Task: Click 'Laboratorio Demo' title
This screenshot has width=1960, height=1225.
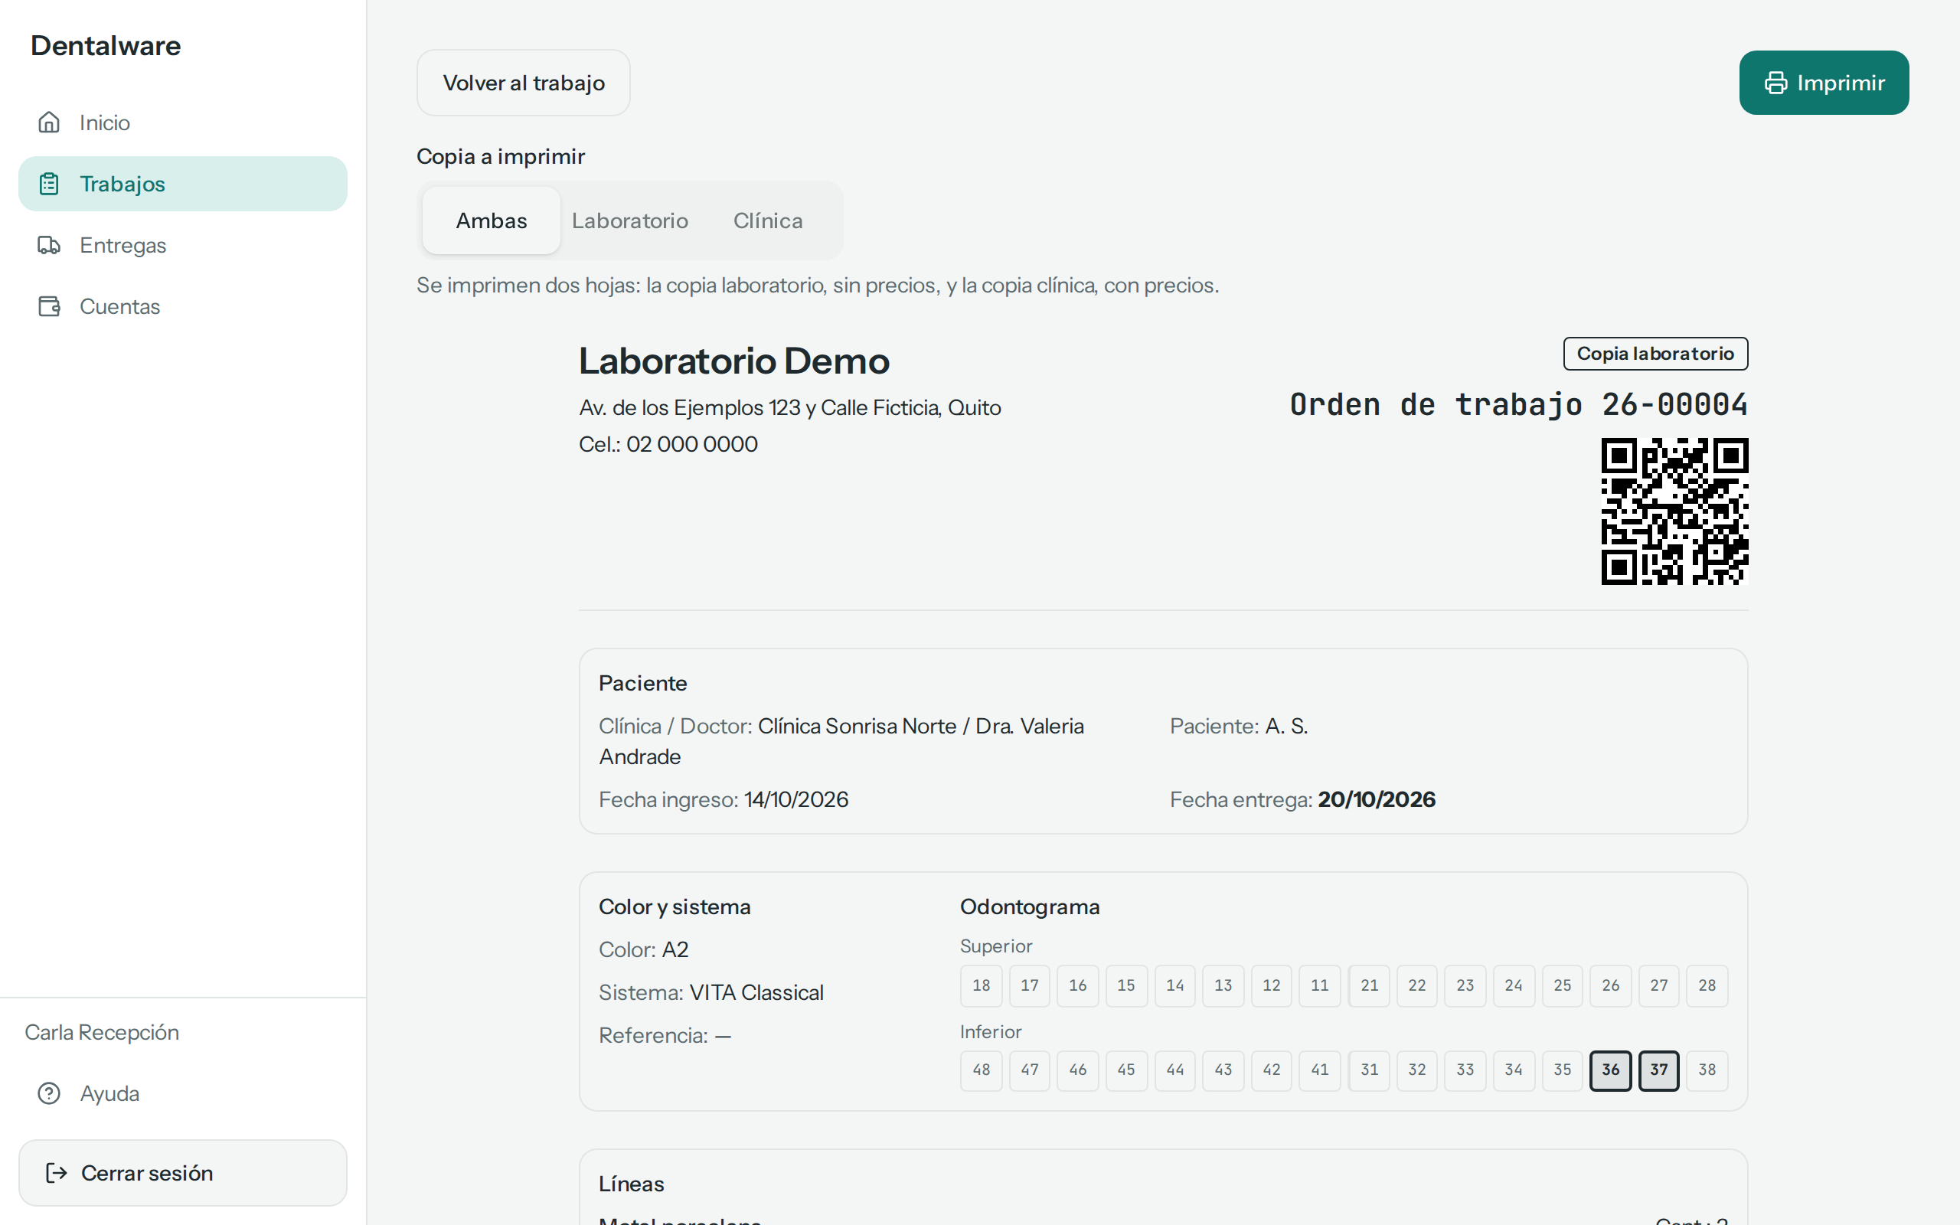Action: pyautogui.click(x=733, y=361)
